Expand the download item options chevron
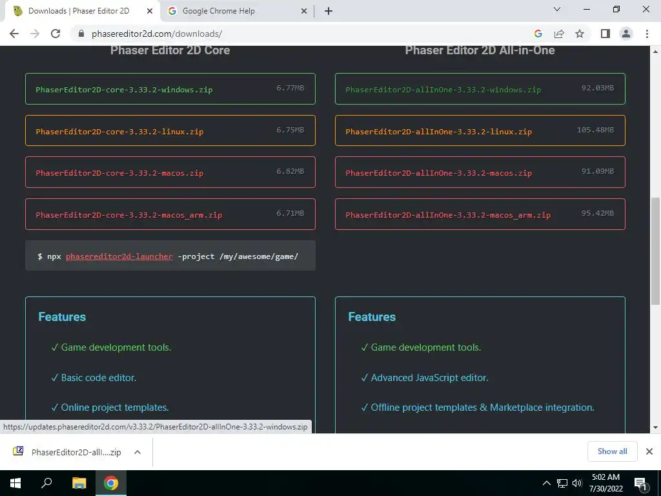 [x=137, y=452]
